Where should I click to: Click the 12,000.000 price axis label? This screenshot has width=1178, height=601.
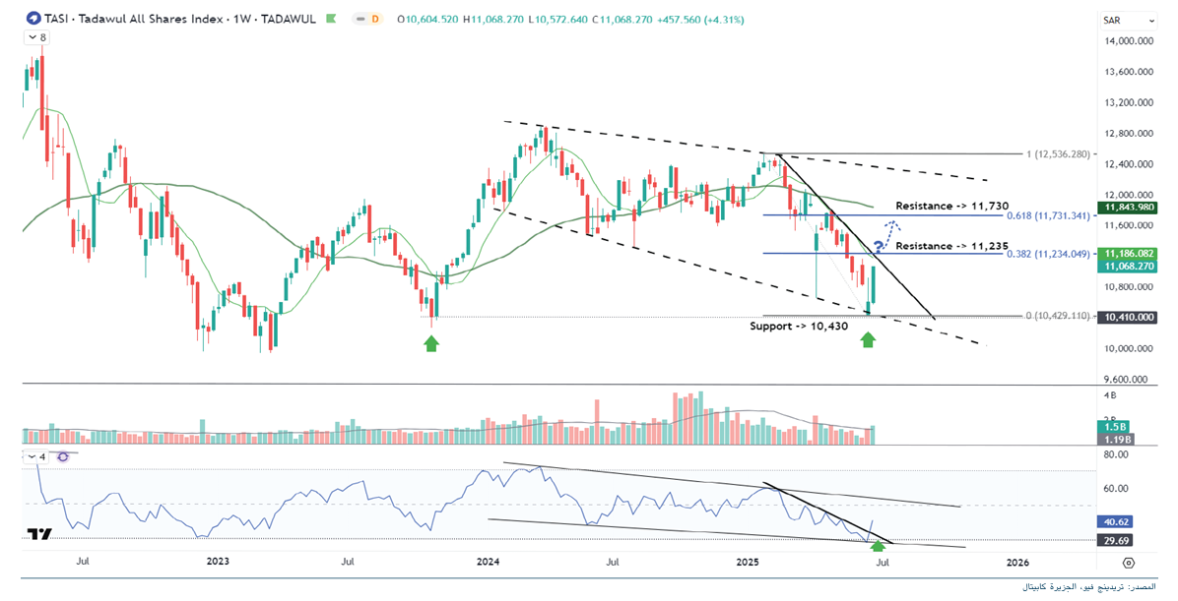coord(1129,195)
